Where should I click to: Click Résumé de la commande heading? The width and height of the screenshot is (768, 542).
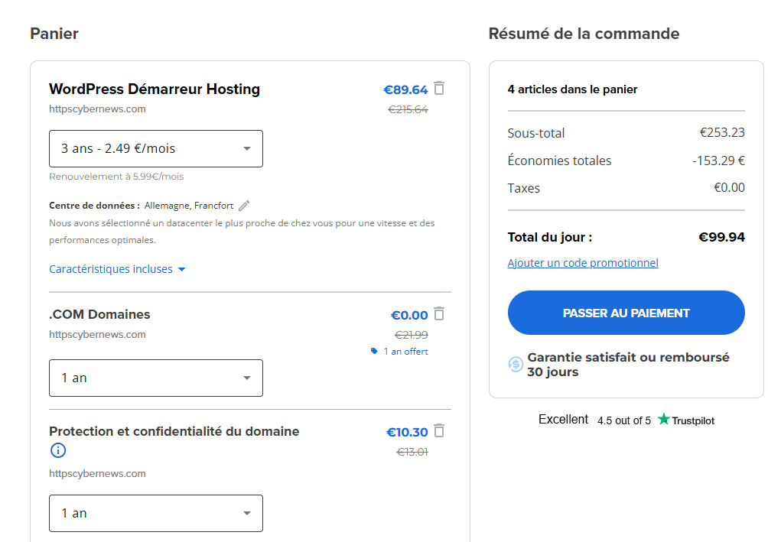tap(584, 34)
